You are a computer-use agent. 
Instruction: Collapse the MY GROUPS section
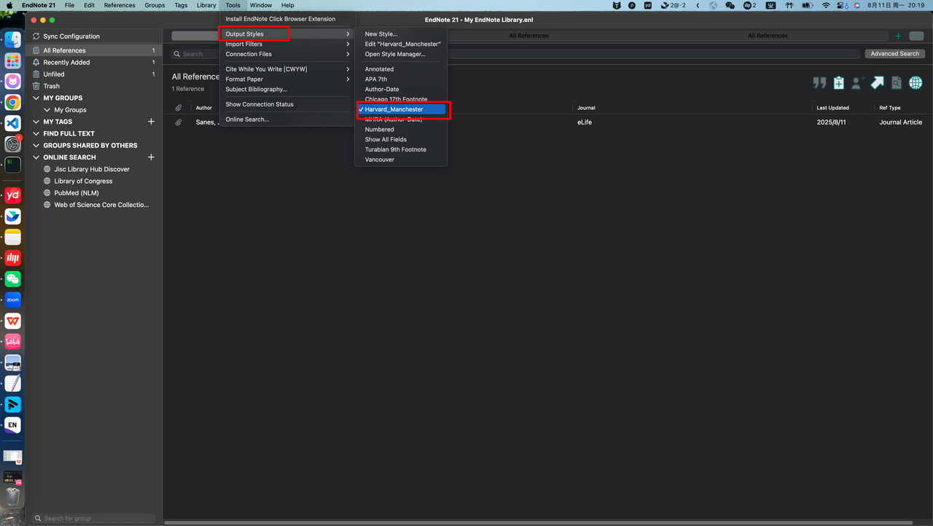pos(36,98)
